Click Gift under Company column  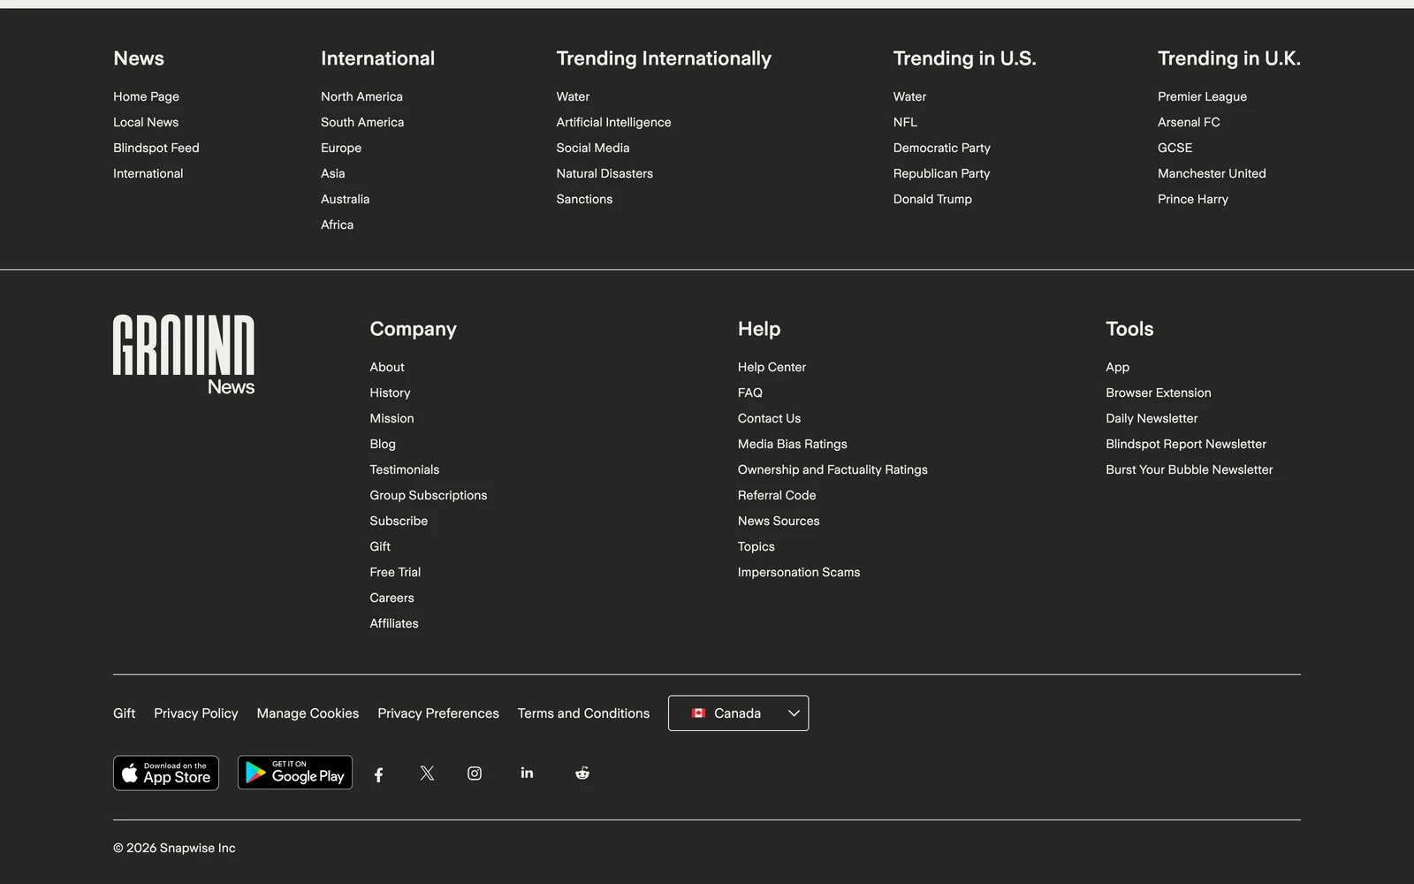[x=380, y=546]
